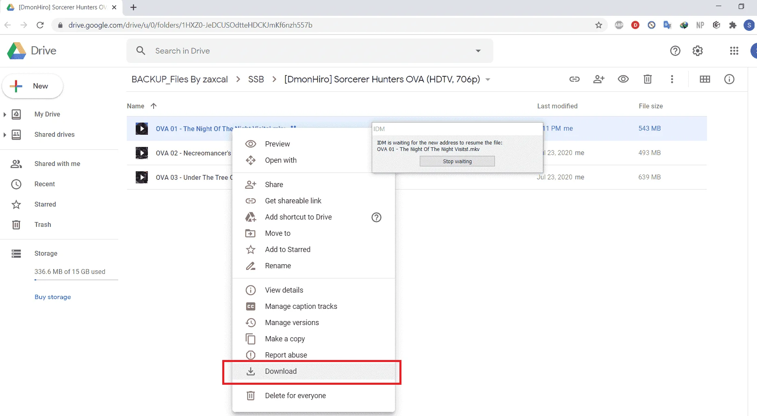This screenshot has height=416, width=757.
Task: Reverse sort direction arrow next to Name
Action: coord(154,106)
